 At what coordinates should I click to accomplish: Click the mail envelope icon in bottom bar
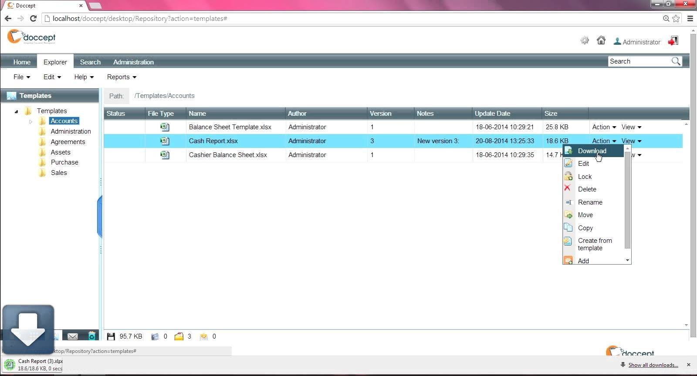[73, 336]
